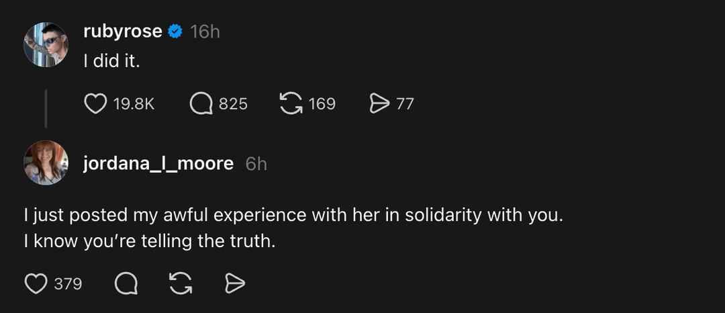The width and height of the screenshot is (725, 313).
Task: Click rubyrose's blue verified badge
Action: (x=175, y=31)
